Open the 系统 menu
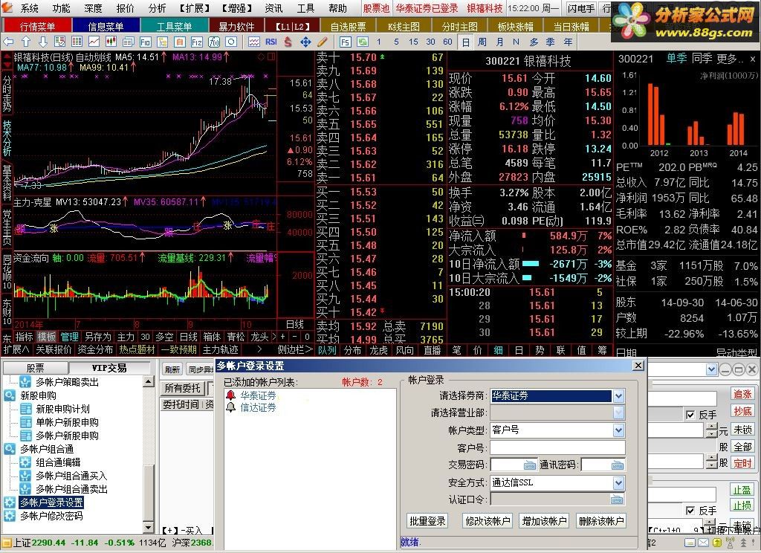 click(29, 8)
